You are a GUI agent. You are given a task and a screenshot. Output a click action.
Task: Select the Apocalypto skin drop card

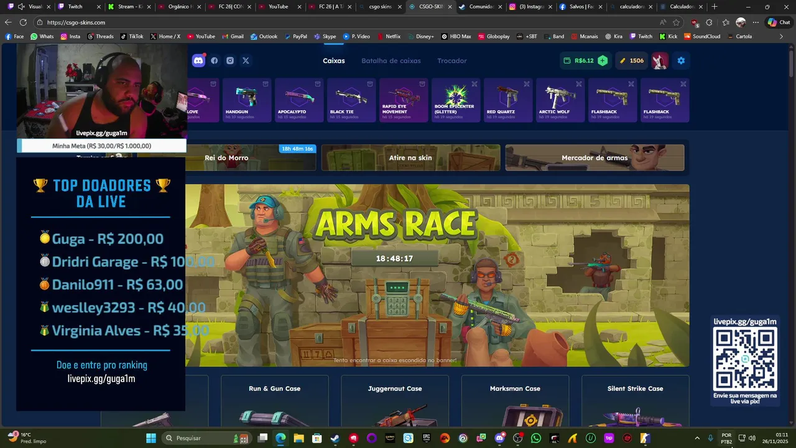click(299, 100)
